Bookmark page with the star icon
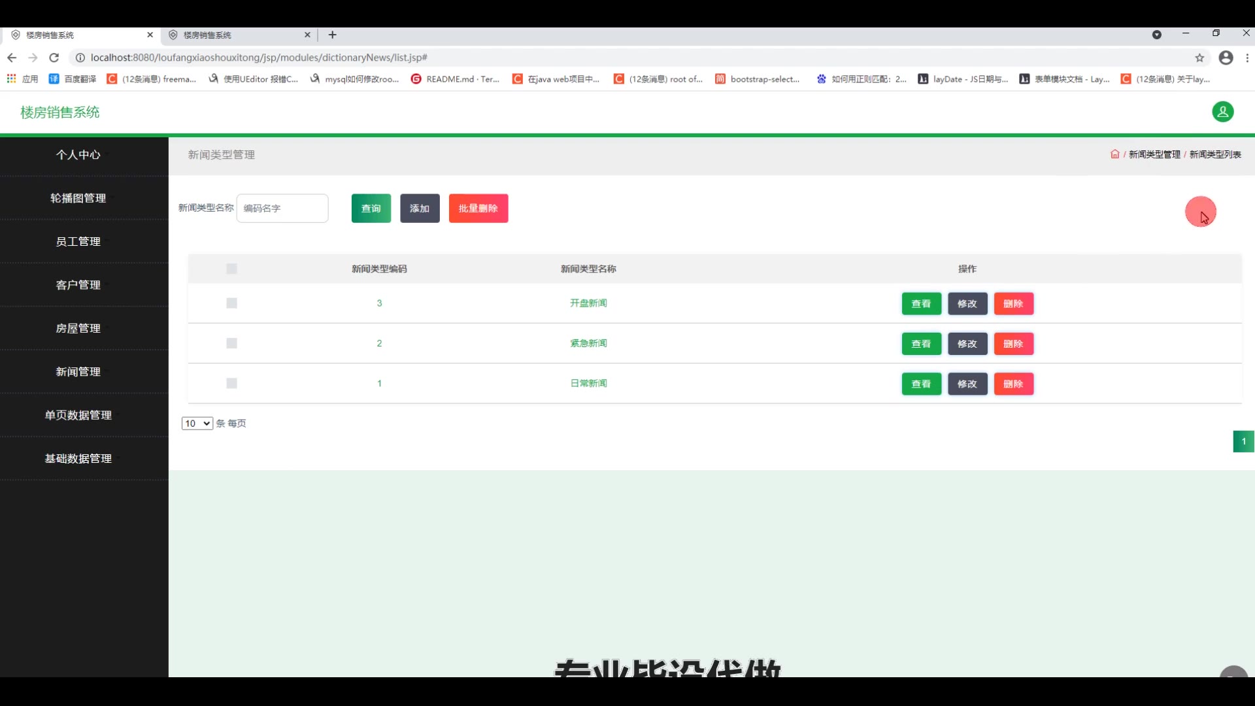This screenshot has height=706, width=1255. pyautogui.click(x=1199, y=58)
